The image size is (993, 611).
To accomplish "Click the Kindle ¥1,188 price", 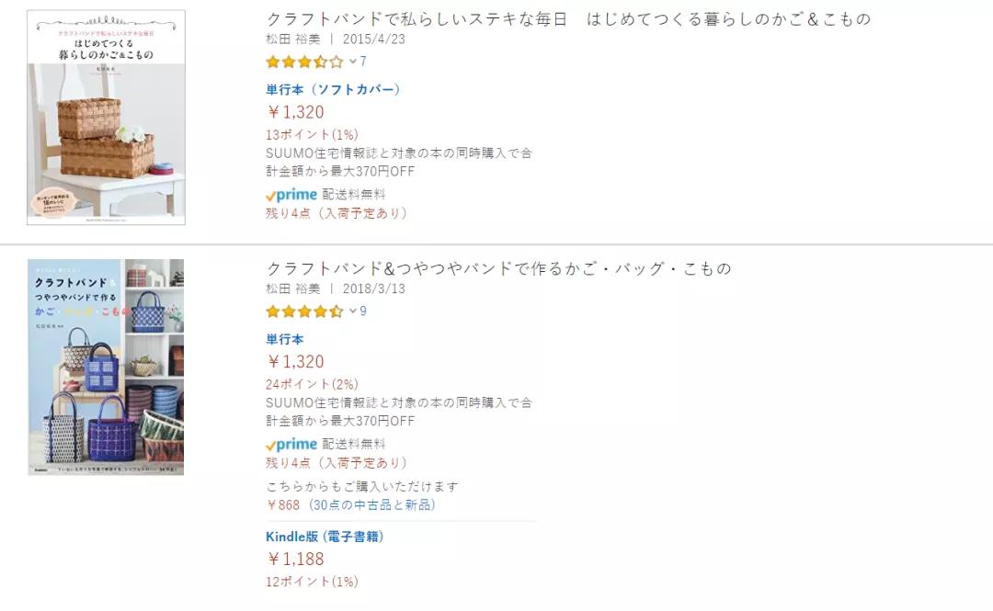I will click(295, 559).
